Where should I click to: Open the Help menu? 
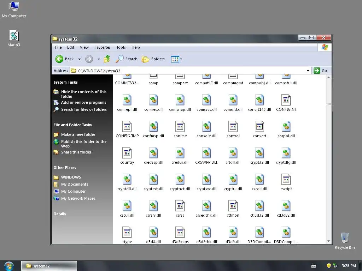coord(135,47)
